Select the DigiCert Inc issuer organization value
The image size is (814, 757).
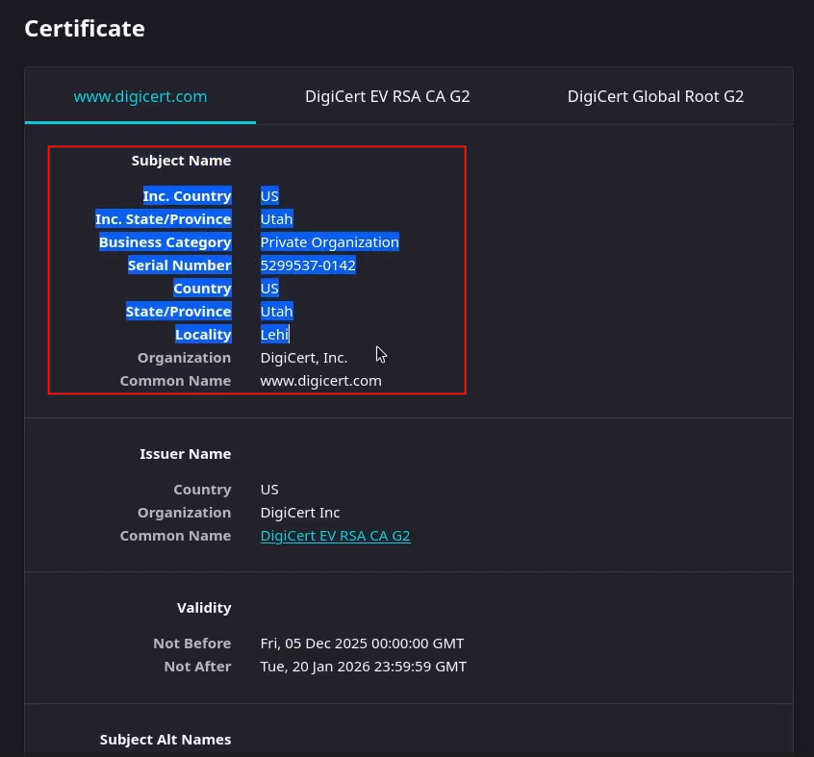[x=300, y=513]
